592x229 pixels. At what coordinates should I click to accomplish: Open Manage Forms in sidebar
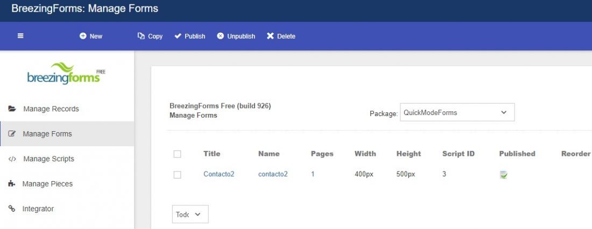(67, 133)
